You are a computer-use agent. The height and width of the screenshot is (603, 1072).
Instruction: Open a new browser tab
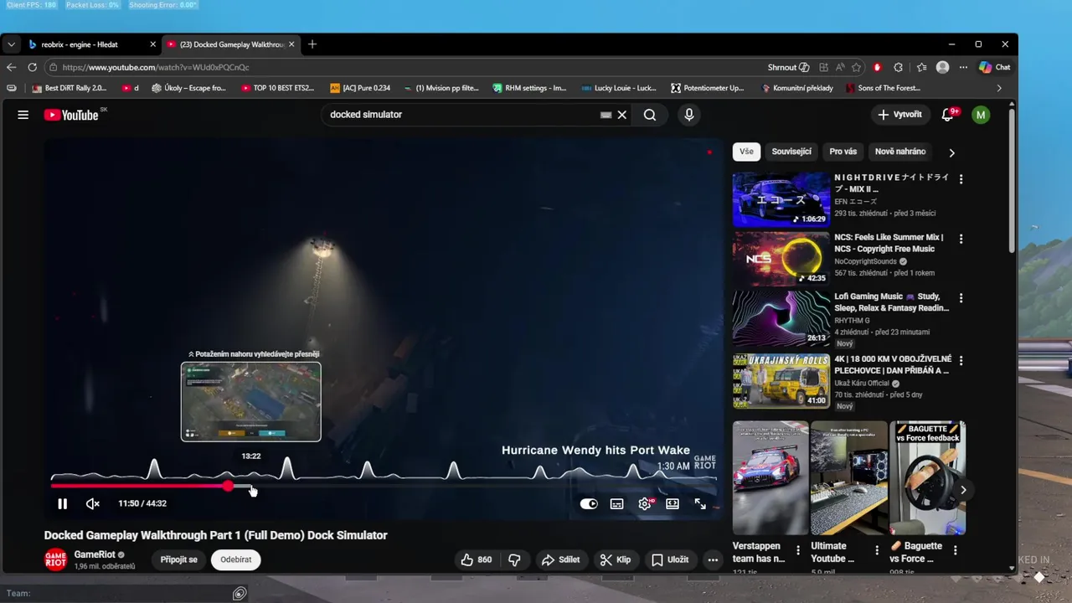pyautogui.click(x=312, y=44)
